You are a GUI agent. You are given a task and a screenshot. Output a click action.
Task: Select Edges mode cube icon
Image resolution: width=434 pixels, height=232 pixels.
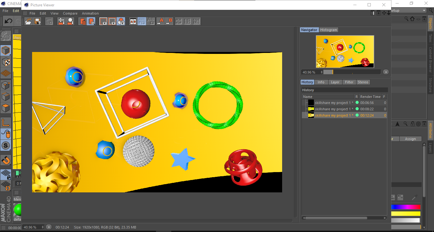click(x=6, y=97)
